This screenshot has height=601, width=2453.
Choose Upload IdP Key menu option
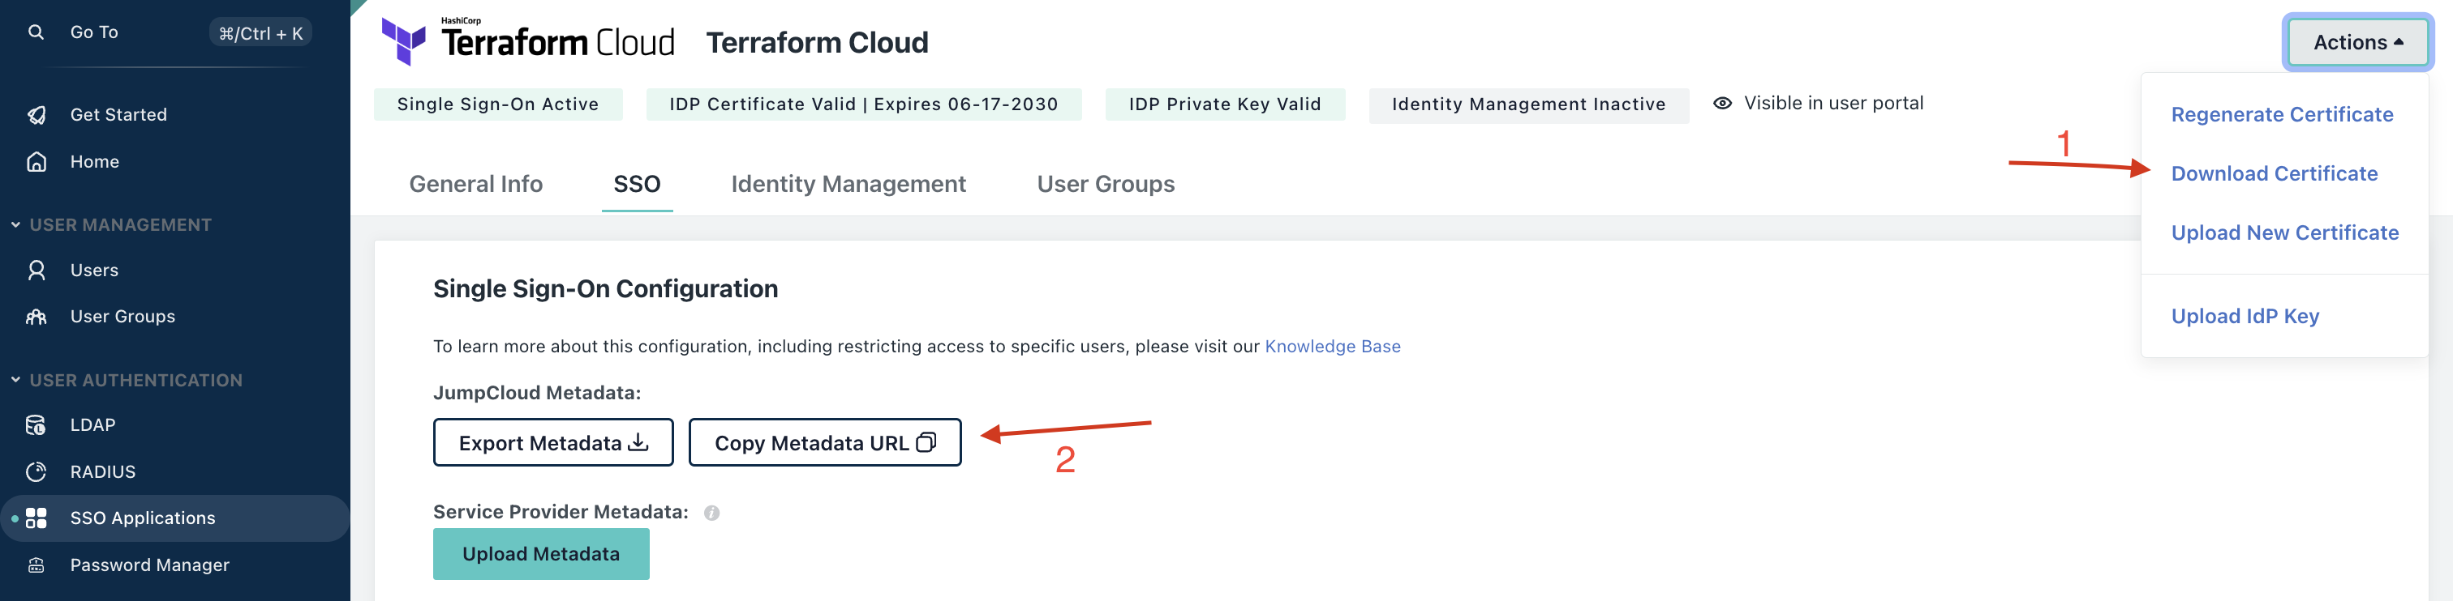point(2244,316)
